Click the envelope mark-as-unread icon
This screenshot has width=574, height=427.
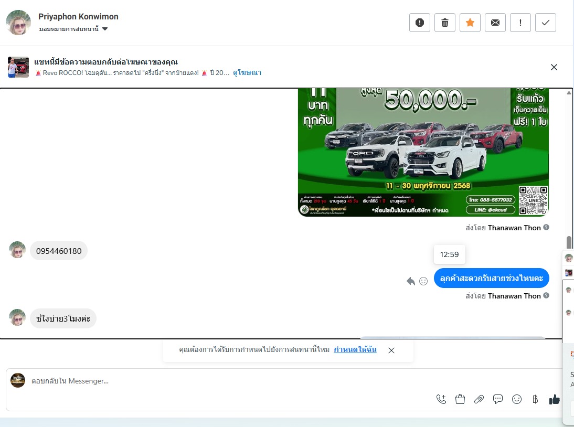click(495, 23)
